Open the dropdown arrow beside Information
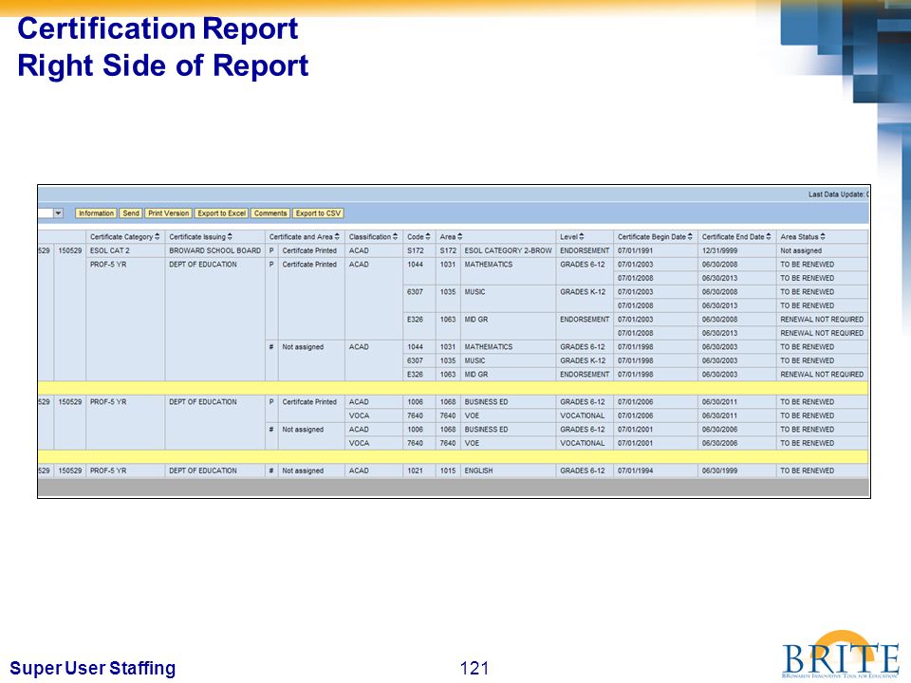Viewport: 911px width, 683px height. (x=58, y=213)
